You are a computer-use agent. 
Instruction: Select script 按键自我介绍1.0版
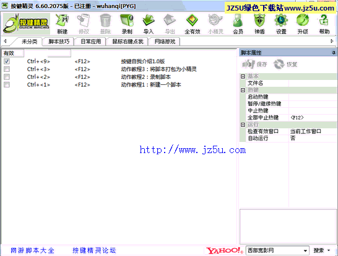(x=143, y=61)
